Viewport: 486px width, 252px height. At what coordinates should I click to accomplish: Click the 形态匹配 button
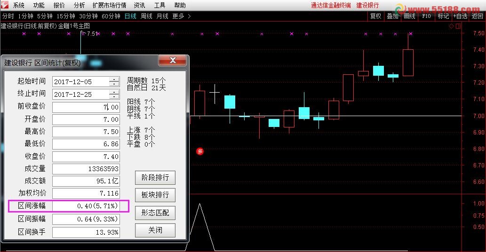click(155, 213)
